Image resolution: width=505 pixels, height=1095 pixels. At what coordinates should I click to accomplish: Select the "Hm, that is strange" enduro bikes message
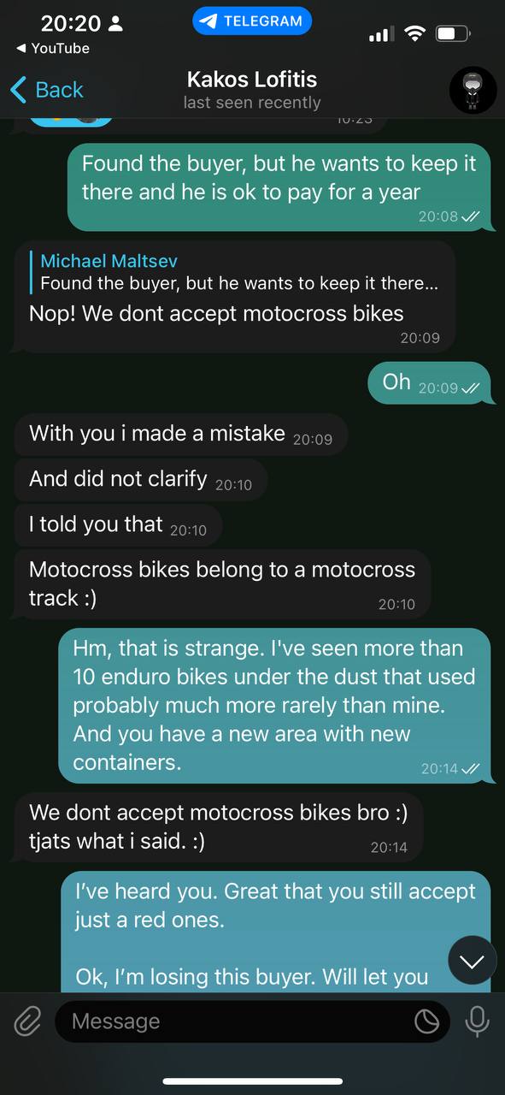(x=274, y=706)
